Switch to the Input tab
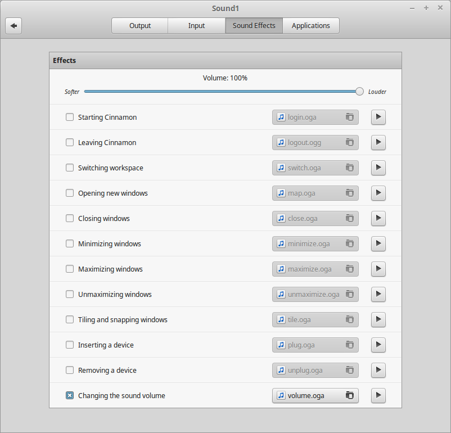 [x=196, y=26]
